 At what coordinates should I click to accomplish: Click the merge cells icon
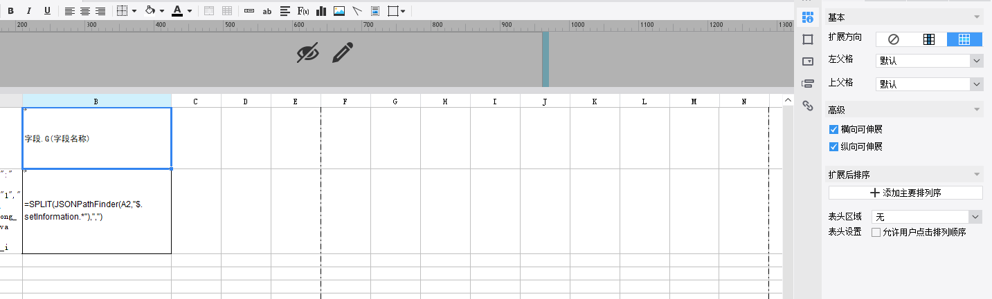208,11
